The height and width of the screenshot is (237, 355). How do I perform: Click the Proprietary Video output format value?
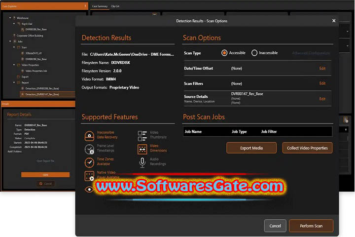click(x=124, y=87)
